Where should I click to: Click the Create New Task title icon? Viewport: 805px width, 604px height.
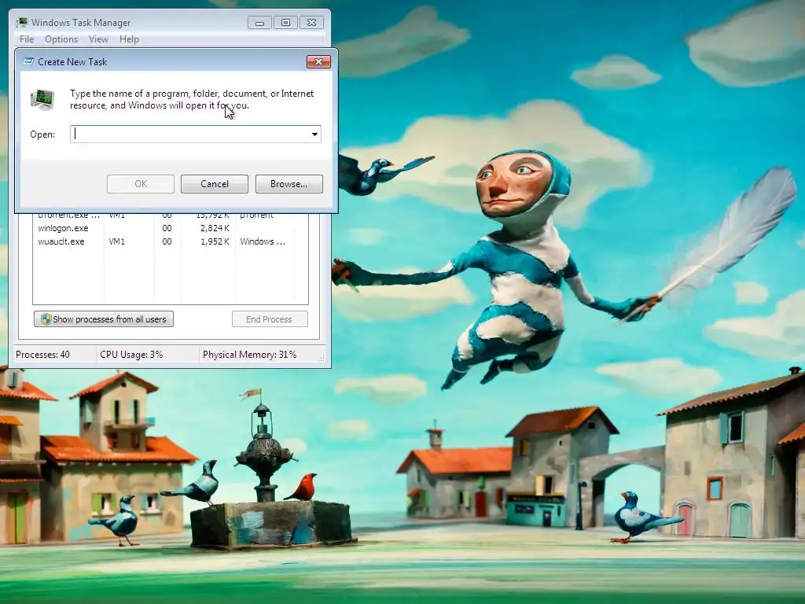[x=29, y=61]
